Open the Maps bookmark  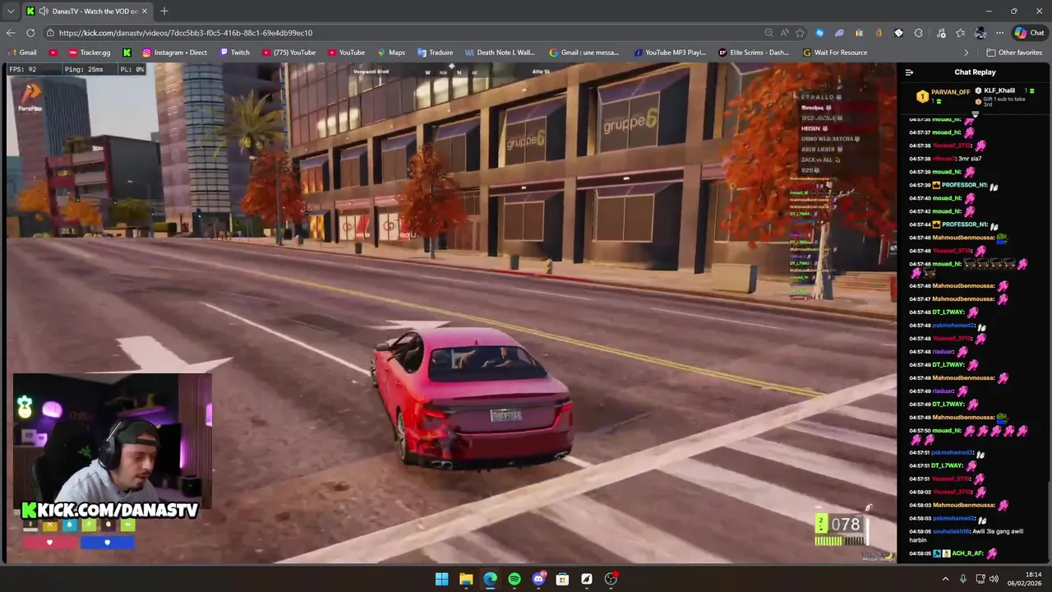391,53
